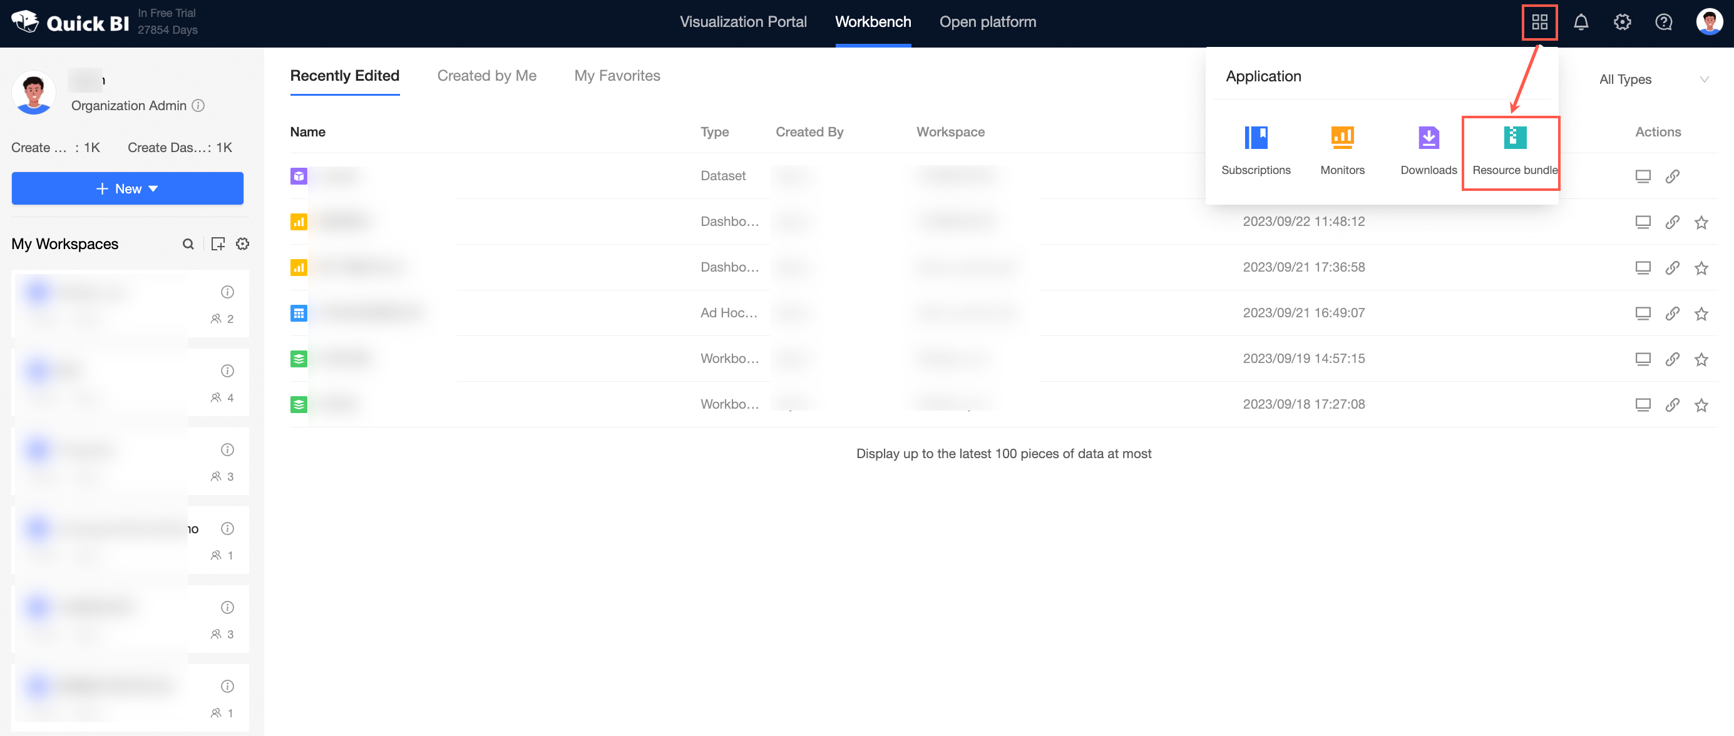Favorite the dashboard edited on 2023/09/22
This screenshot has width=1734, height=736.
click(x=1701, y=222)
